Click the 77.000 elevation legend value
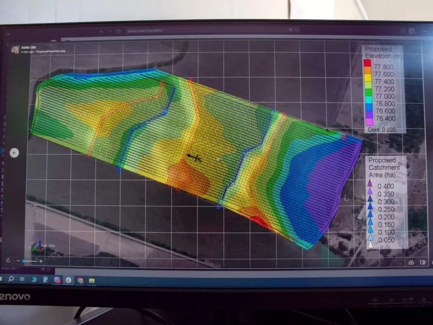 click(385, 96)
